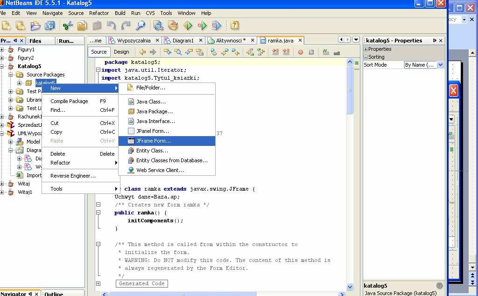The image size is (478, 296).
Task: Select JFrame Form from New submenu
Action: tap(167, 141)
